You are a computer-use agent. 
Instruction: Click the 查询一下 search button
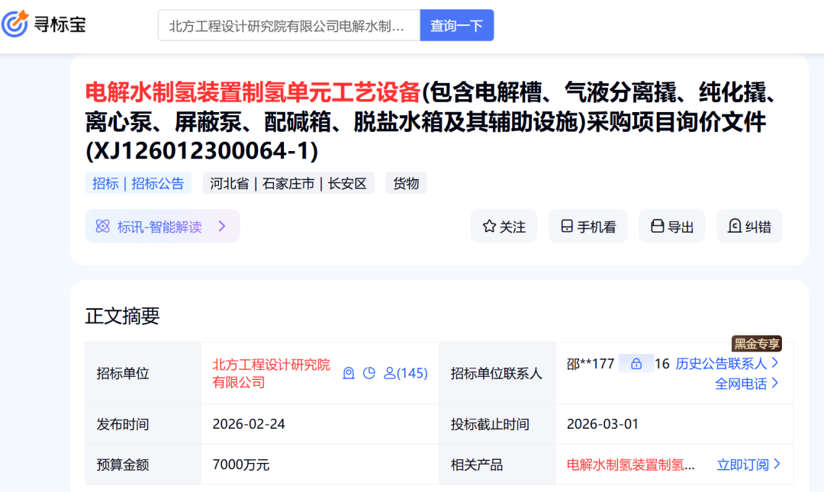[456, 25]
